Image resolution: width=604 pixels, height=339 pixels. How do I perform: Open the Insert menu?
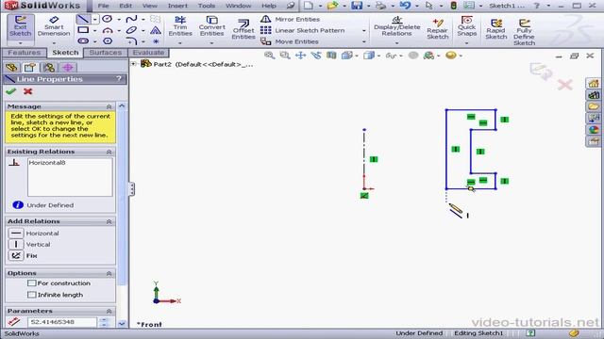pyautogui.click(x=177, y=6)
